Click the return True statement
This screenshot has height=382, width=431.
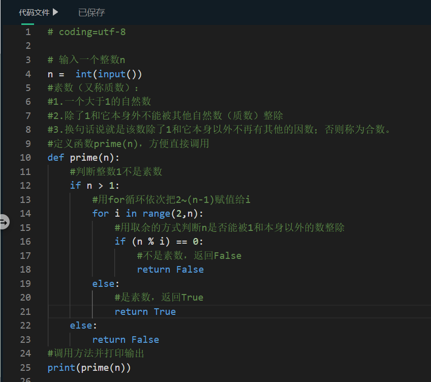coord(145,311)
